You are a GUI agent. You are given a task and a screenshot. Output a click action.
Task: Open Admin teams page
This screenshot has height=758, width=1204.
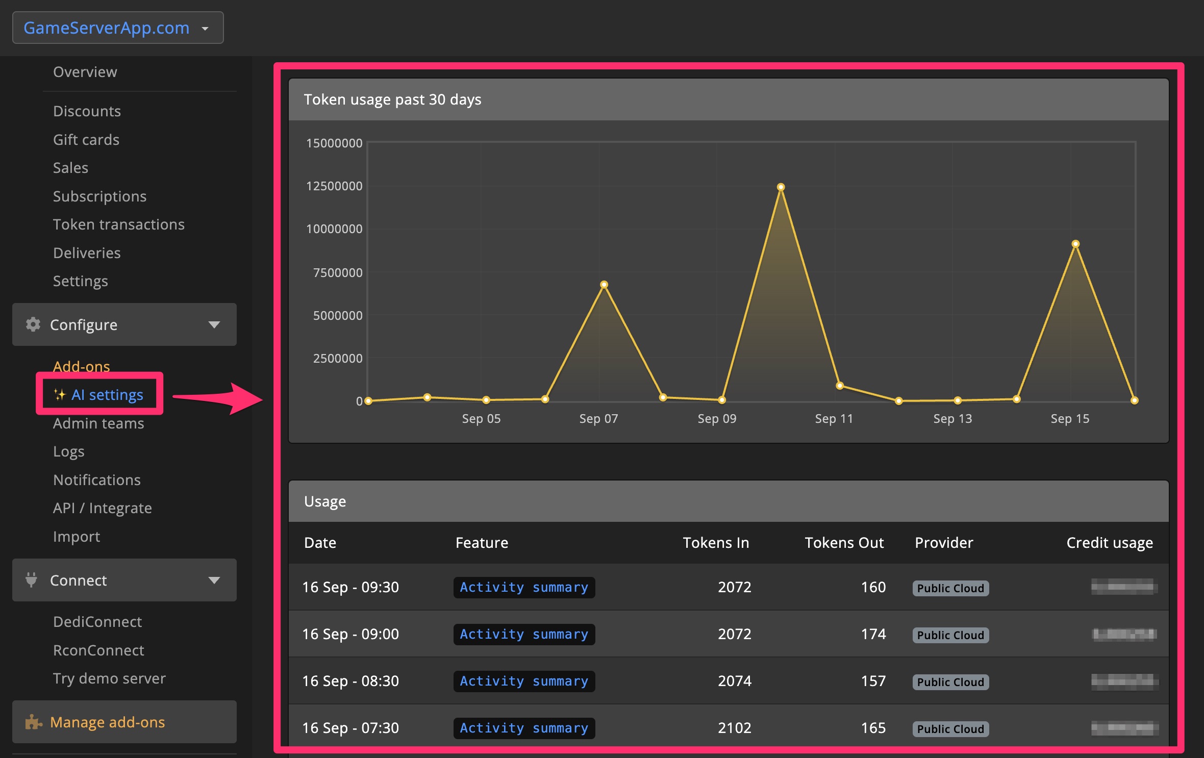[x=98, y=423]
